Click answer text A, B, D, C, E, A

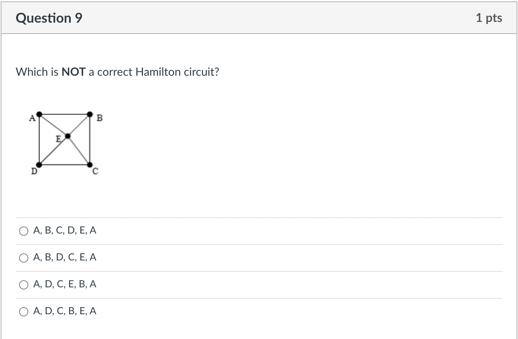tap(64, 257)
